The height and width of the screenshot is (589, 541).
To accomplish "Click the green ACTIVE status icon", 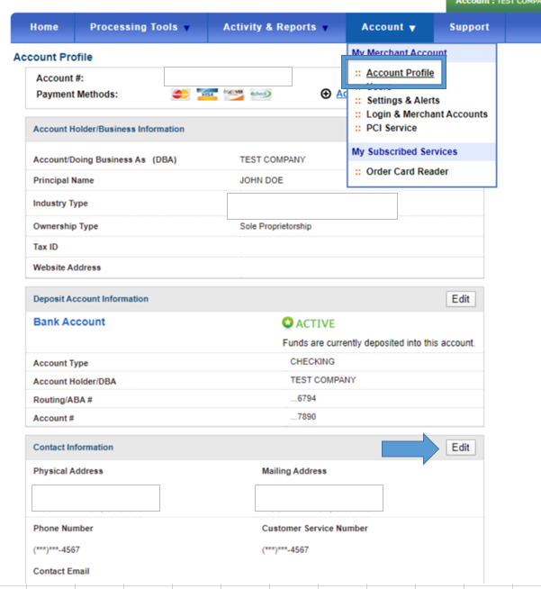I will coord(287,322).
